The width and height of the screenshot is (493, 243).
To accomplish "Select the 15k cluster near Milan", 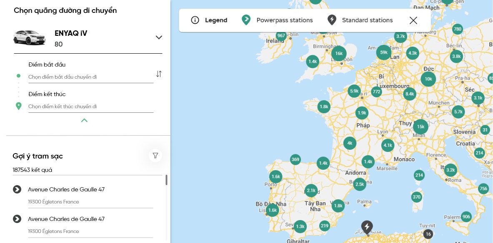I will 420,126.
